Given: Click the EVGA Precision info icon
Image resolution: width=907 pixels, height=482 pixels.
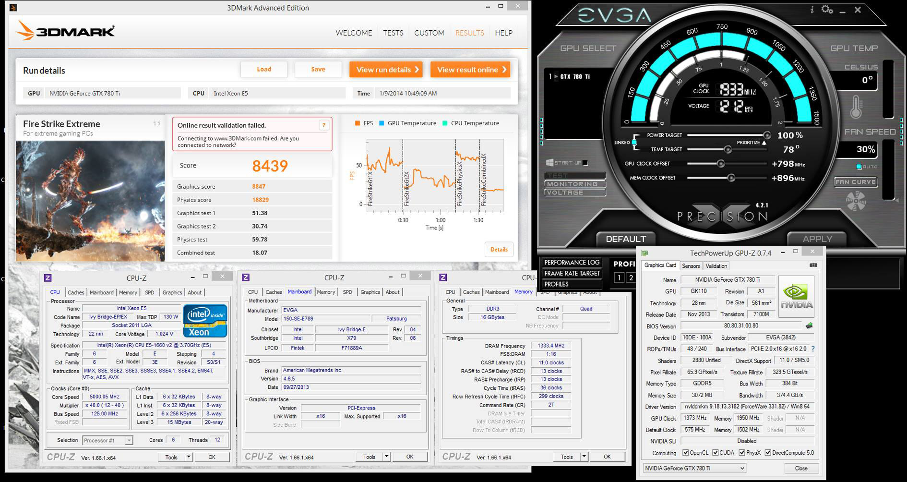Looking at the screenshot, I should click(812, 10).
